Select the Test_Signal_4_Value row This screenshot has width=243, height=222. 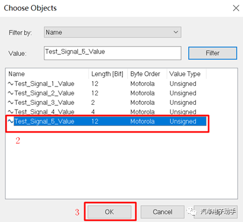(x=106, y=112)
